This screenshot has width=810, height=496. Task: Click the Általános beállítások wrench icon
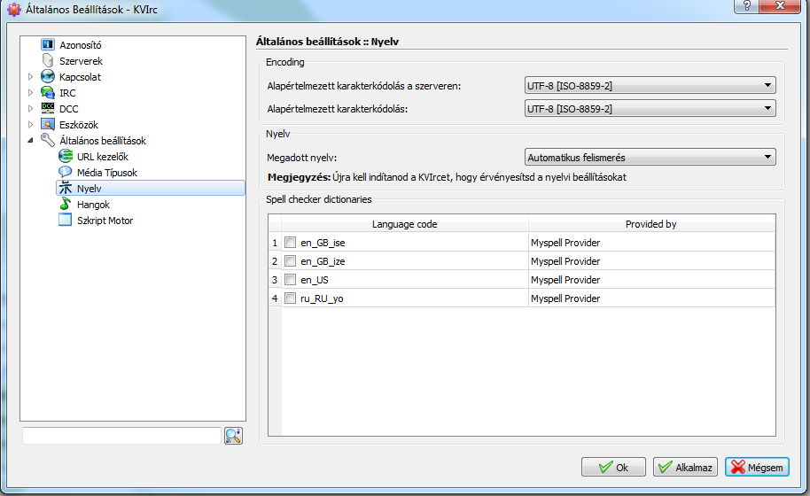click(x=48, y=141)
